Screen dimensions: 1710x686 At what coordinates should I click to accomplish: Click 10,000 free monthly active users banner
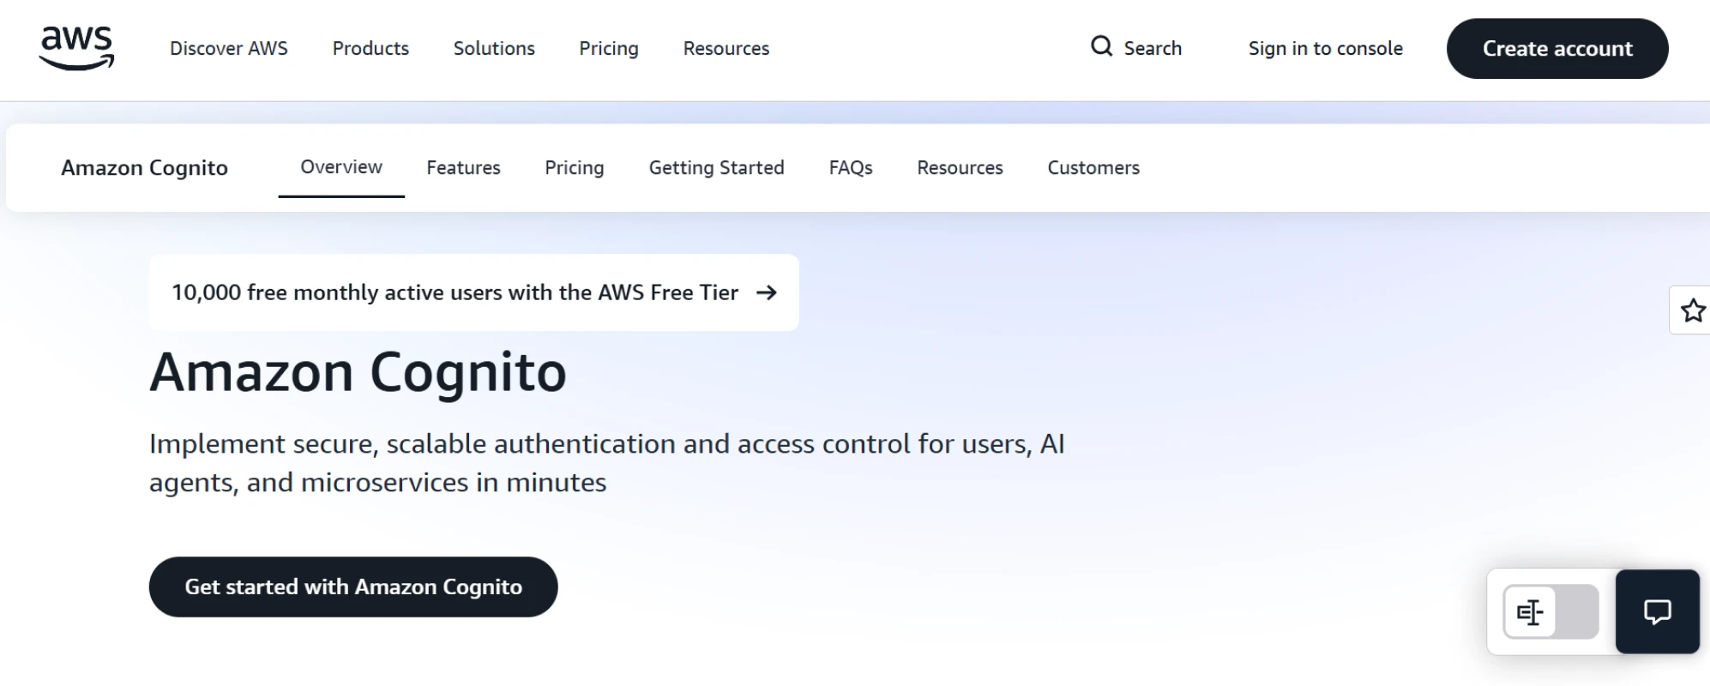pos(474,292)
